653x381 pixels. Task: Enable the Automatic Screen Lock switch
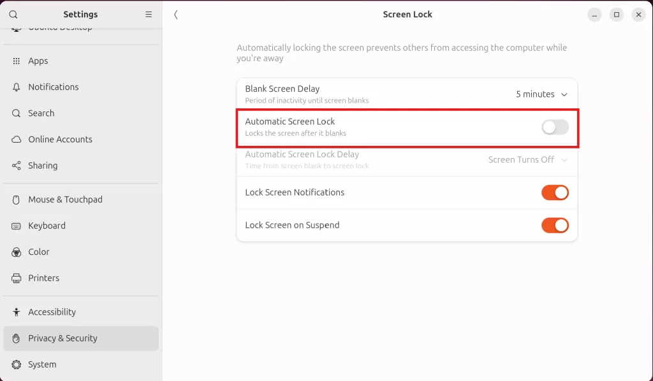pyautogui.click(x=555, y=127)
